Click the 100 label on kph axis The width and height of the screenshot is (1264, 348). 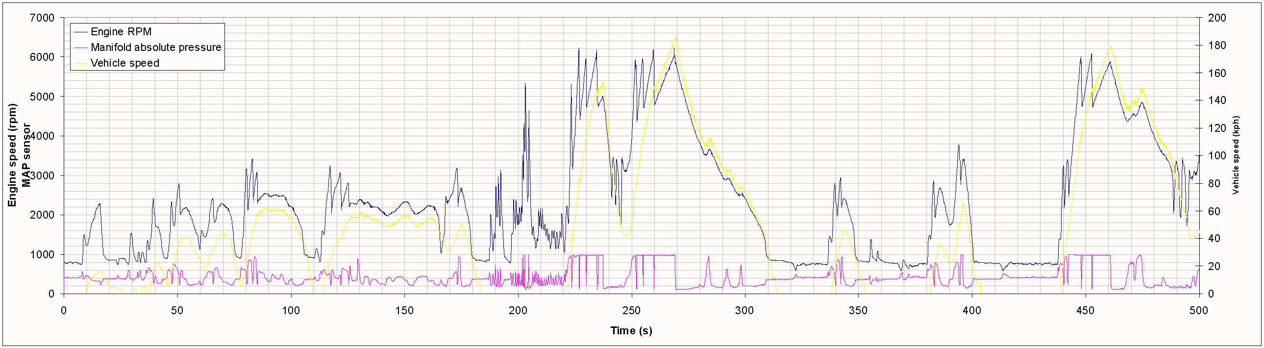coord(1217,155)
